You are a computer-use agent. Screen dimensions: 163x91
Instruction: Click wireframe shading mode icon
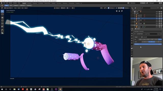(119, 8)
